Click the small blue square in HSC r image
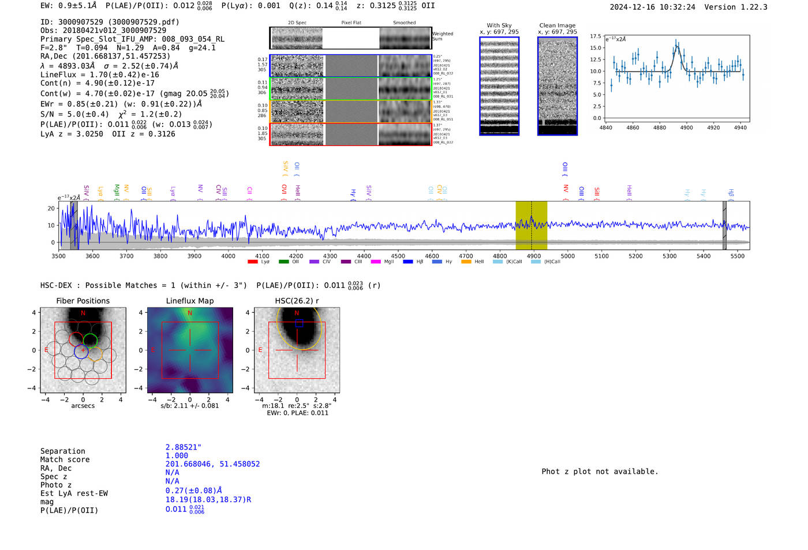 coord(299,323)
